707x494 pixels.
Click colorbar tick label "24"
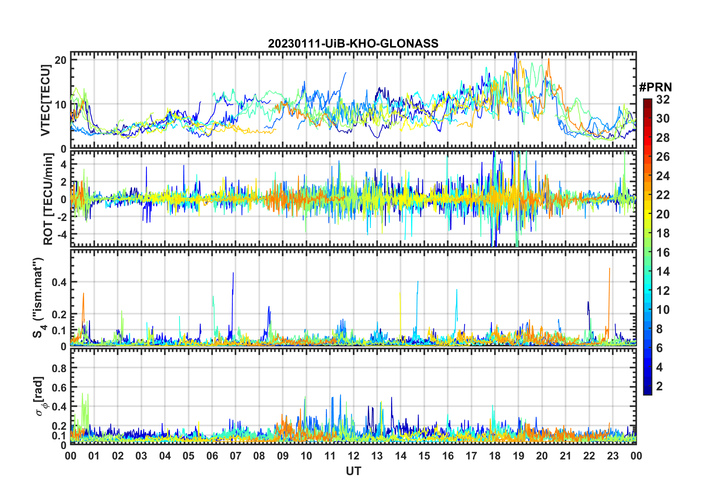tap(663, 176)
